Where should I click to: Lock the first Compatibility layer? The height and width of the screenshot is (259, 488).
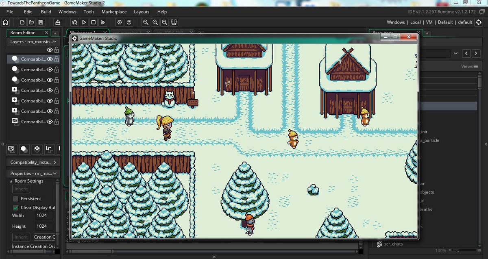click(x=57, y=59)
